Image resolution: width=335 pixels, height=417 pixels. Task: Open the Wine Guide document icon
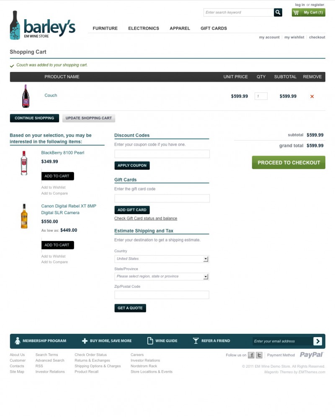(x=150, y=341)
